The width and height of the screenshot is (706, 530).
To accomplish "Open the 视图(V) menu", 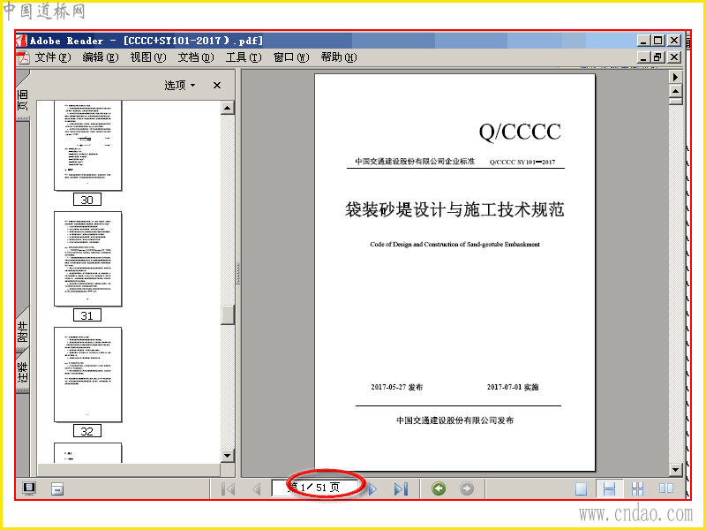I will point(147,57).
